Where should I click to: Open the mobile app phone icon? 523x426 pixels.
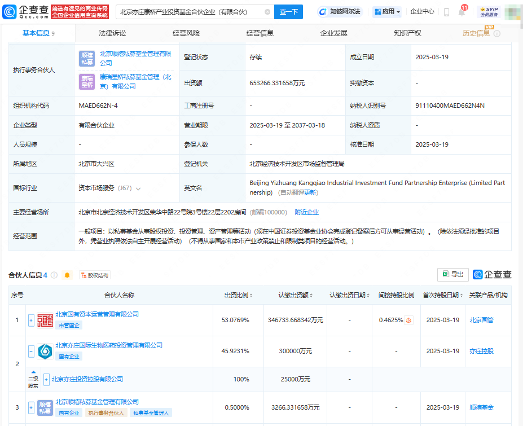446,12
